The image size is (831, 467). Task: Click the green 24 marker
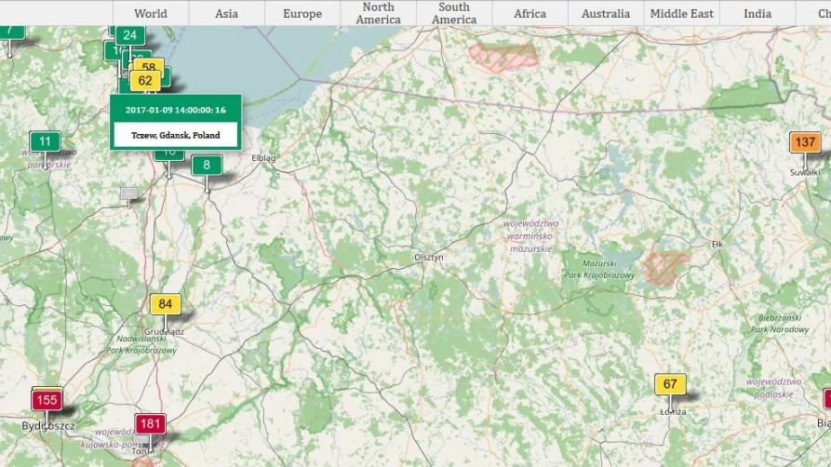pyautogui.click(x=130, y=35)
